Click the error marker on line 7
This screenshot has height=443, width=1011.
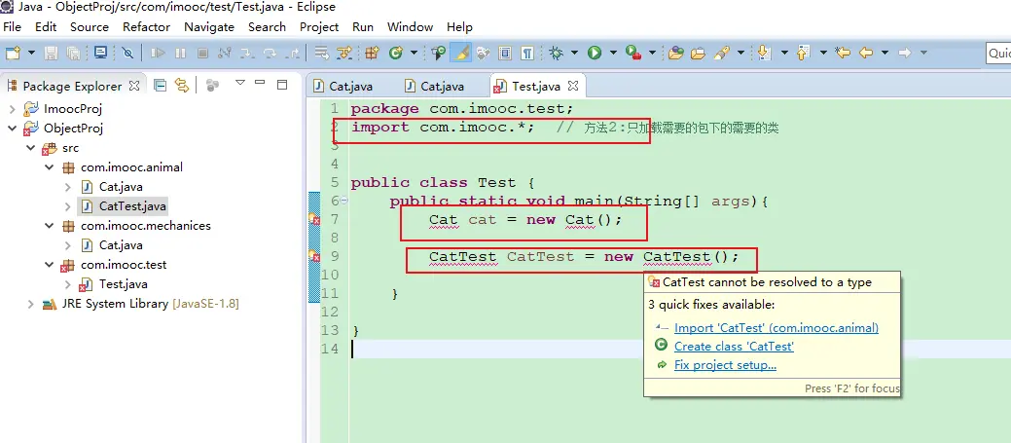pyautogui.click(x=314, y=220)
